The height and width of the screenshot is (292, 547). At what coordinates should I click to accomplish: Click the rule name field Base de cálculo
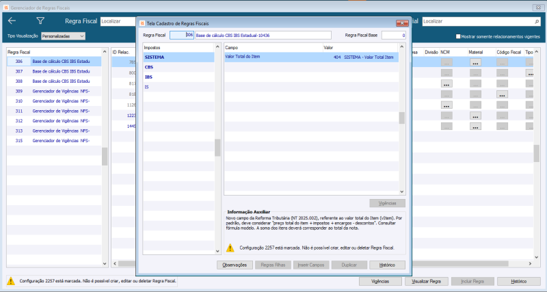click(x=263, y=36)
